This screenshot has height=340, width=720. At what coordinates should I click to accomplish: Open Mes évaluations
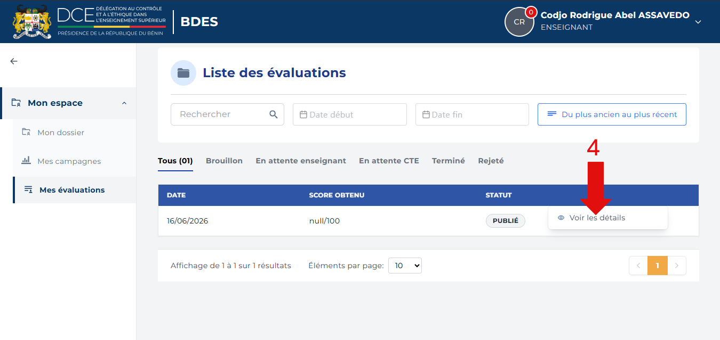75,190
